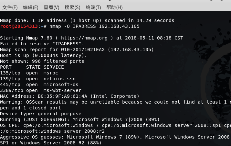Open the 搜索(S) menu
The image size is (231, 146).
pyautogui.click(x=72, y=7)
